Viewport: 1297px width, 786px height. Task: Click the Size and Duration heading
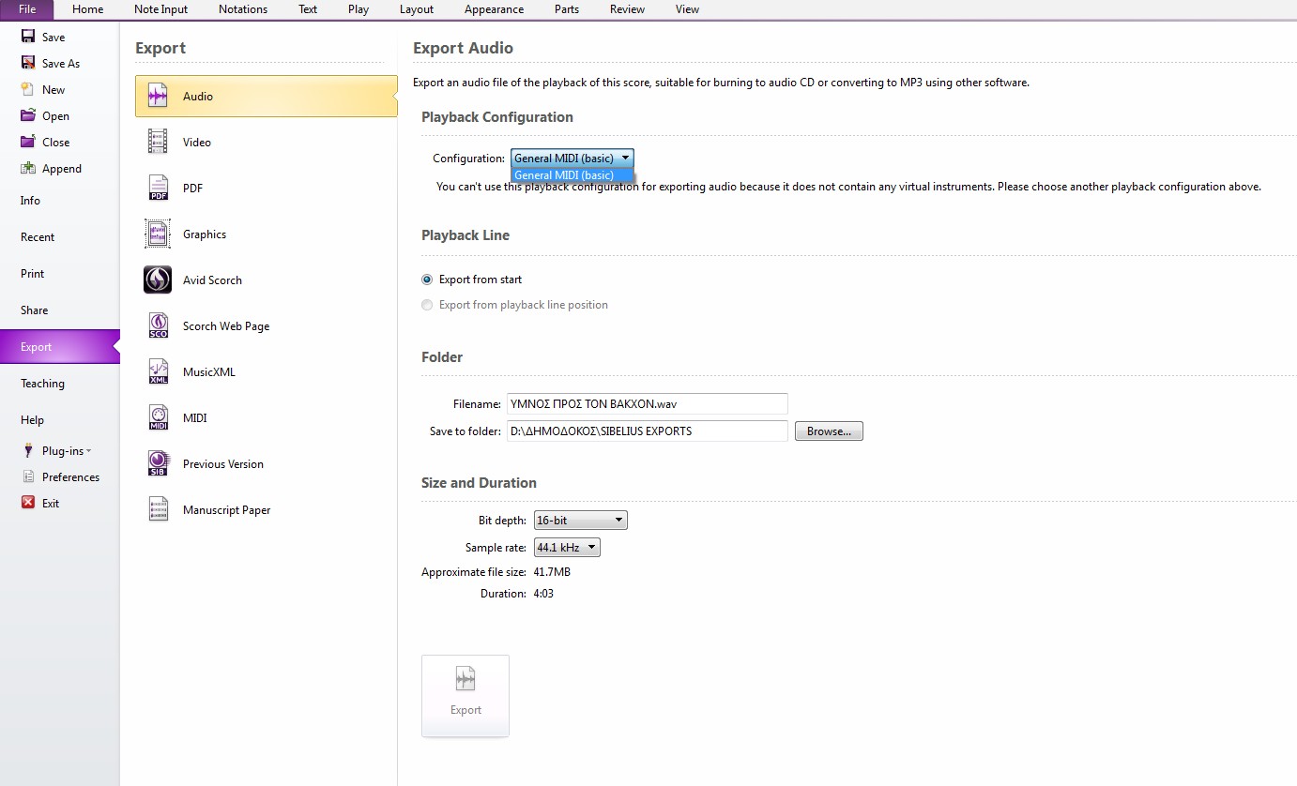click(x=479, y=483)
